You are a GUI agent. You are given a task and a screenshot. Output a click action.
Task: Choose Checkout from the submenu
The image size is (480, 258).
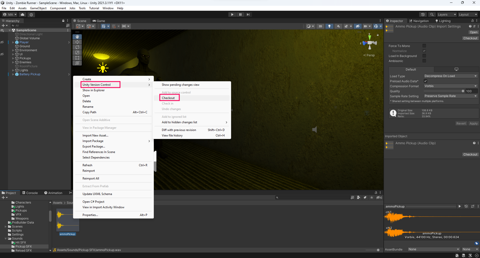pyautogui.click(x=168, y=98)
